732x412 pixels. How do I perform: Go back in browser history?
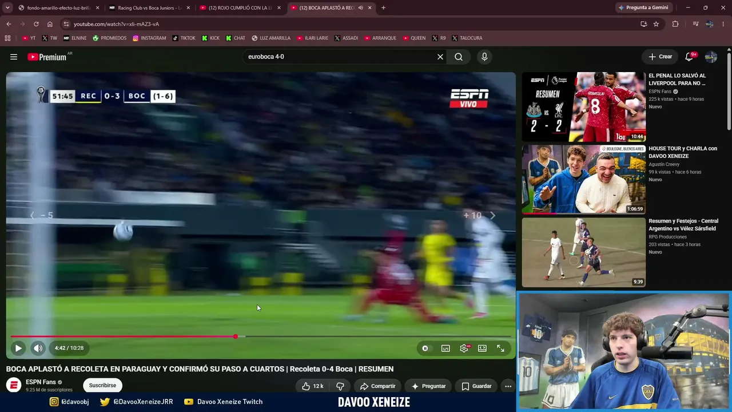point(9,24)
